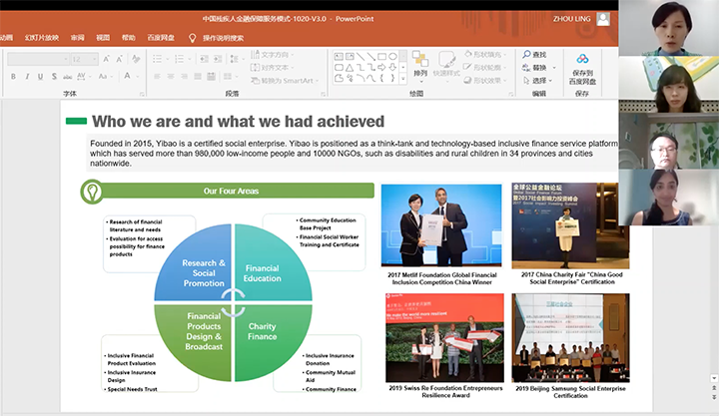Toggle align text right button
Image resolution: width=719 pixels, height=416 pixels.
[184, 77]
